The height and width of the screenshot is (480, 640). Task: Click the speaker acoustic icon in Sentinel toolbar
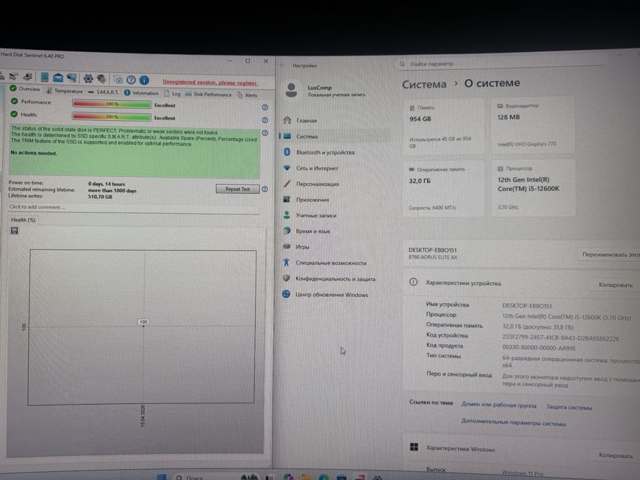(x=102, y=79)
